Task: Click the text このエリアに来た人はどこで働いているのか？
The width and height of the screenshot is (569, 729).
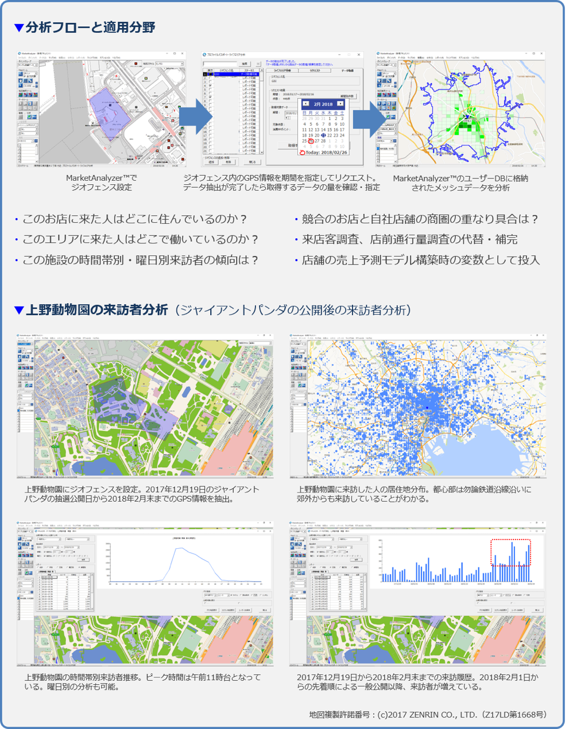Action: pos(141,239)
